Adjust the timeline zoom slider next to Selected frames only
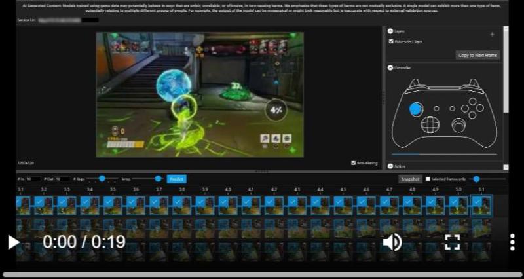Screen dimensions: 524x279 (477, 179)
